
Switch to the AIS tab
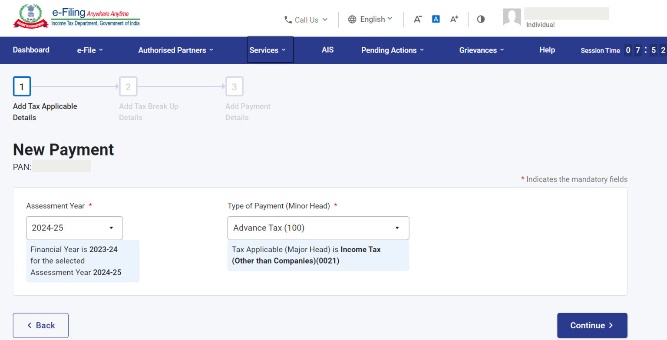(327, 50)
